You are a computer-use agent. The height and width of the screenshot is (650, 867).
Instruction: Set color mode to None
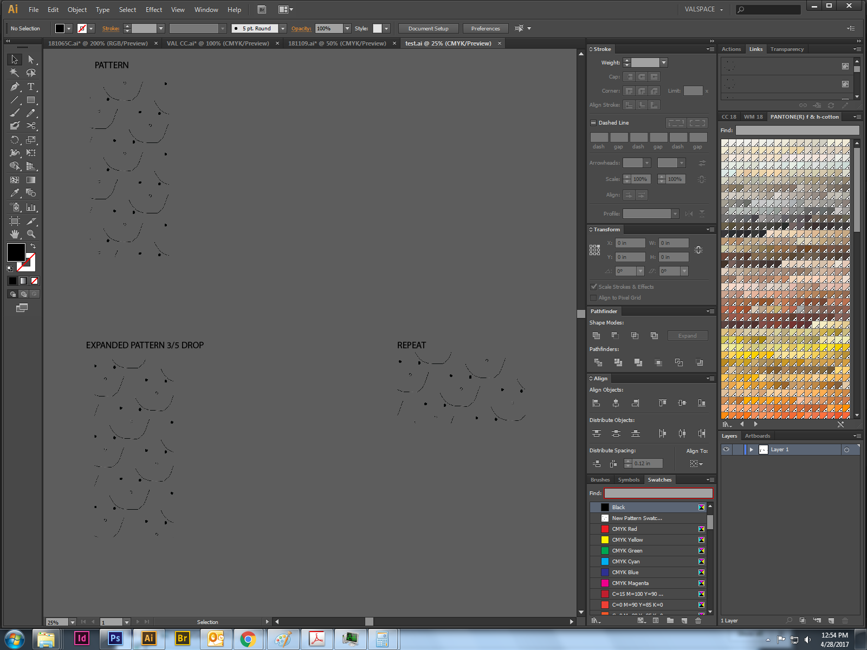click(35, 281)
